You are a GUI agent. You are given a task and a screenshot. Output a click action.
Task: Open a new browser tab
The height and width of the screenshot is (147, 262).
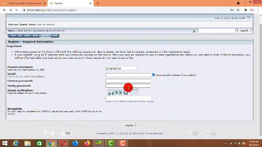point(98,3)
